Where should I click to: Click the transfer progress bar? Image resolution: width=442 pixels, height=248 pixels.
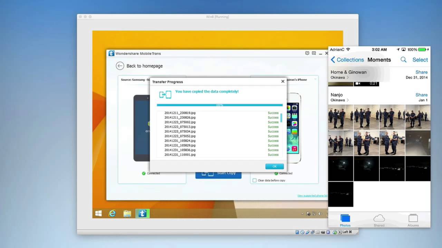[220, 105]
